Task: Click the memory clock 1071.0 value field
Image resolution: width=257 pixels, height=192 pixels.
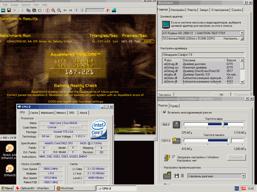Action: (x=166, y=141)
